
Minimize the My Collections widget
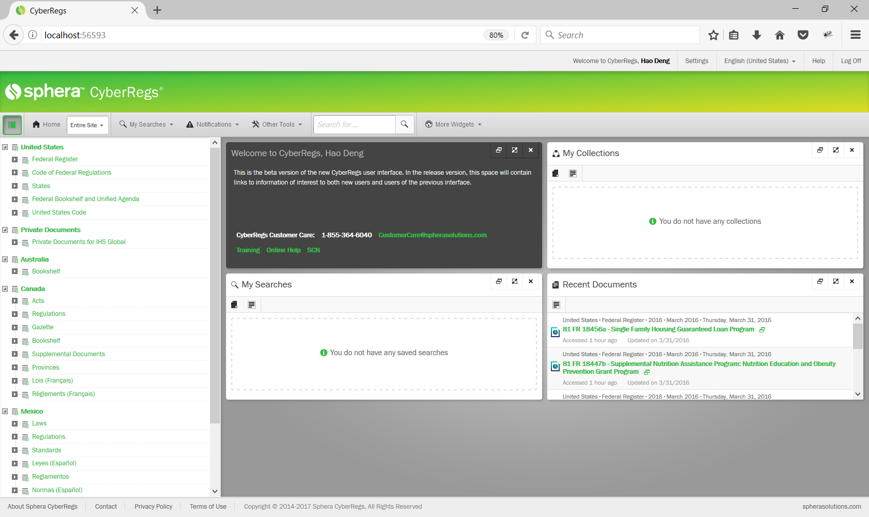(x=820, y=150)
